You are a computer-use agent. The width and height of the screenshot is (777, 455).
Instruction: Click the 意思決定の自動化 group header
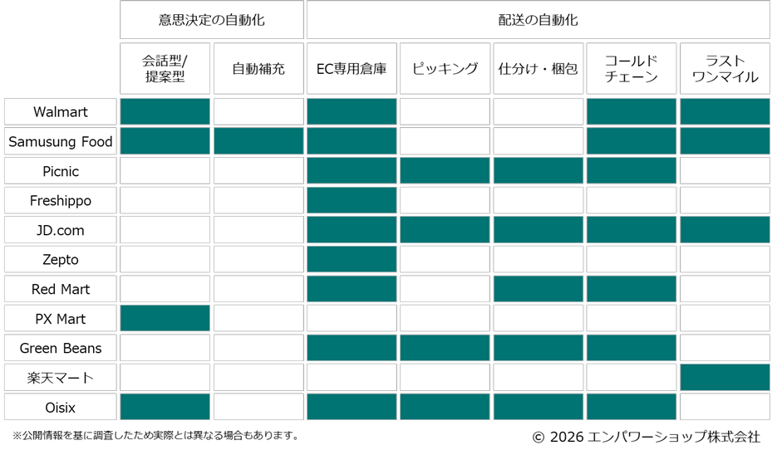[211, 20]
